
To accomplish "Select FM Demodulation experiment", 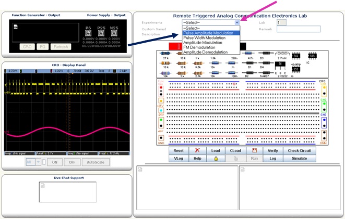I will point(211,47).
